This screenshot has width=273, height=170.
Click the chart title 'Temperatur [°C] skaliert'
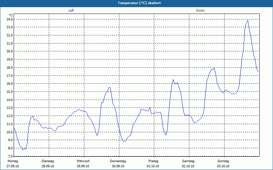pos(139,3)
